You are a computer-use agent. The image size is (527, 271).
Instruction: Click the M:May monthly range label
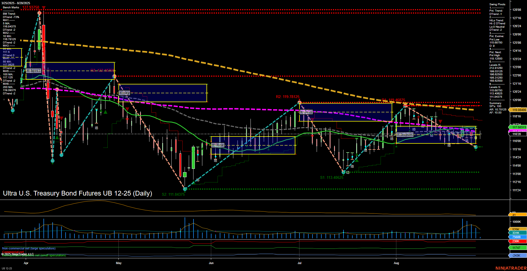(124, 93)
